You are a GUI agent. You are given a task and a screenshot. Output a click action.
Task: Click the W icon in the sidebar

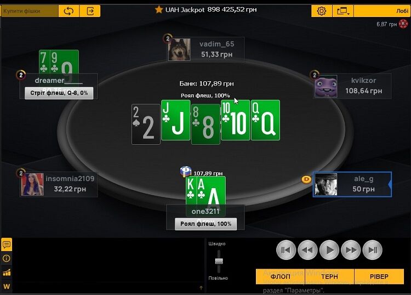click(7, 286)
